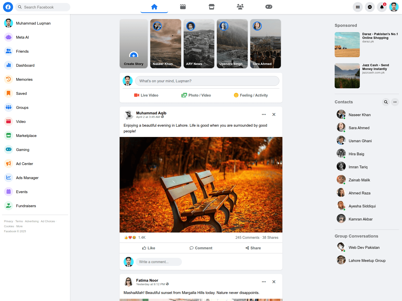View ARY News story
This screenshot has width=402, height=301.
(x=199, y=44)
